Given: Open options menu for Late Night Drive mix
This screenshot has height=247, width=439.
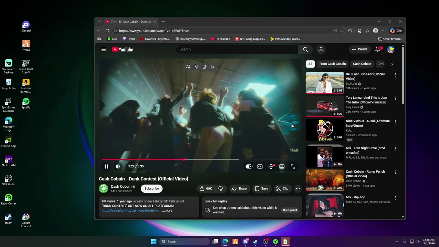Looking at the screenshot, I should (x=396, y=149).
